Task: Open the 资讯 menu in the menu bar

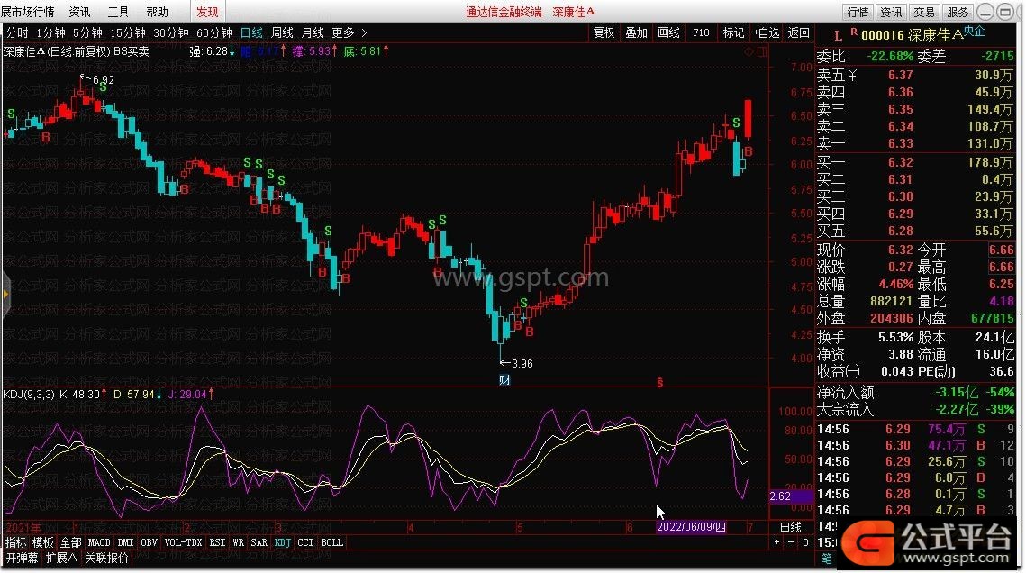Action: click(x=80, y=12)
